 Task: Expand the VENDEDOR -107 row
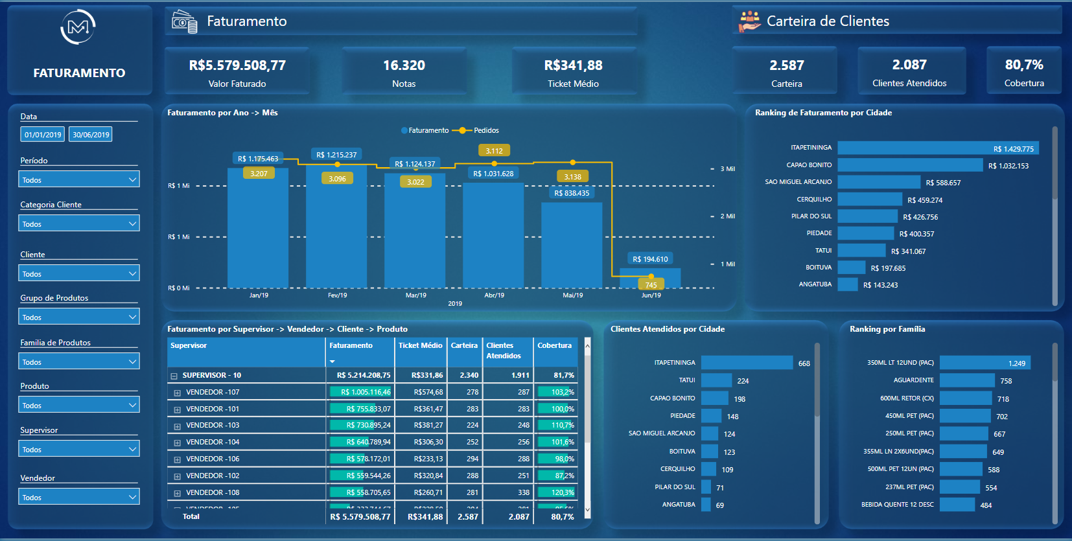point(177,393)
